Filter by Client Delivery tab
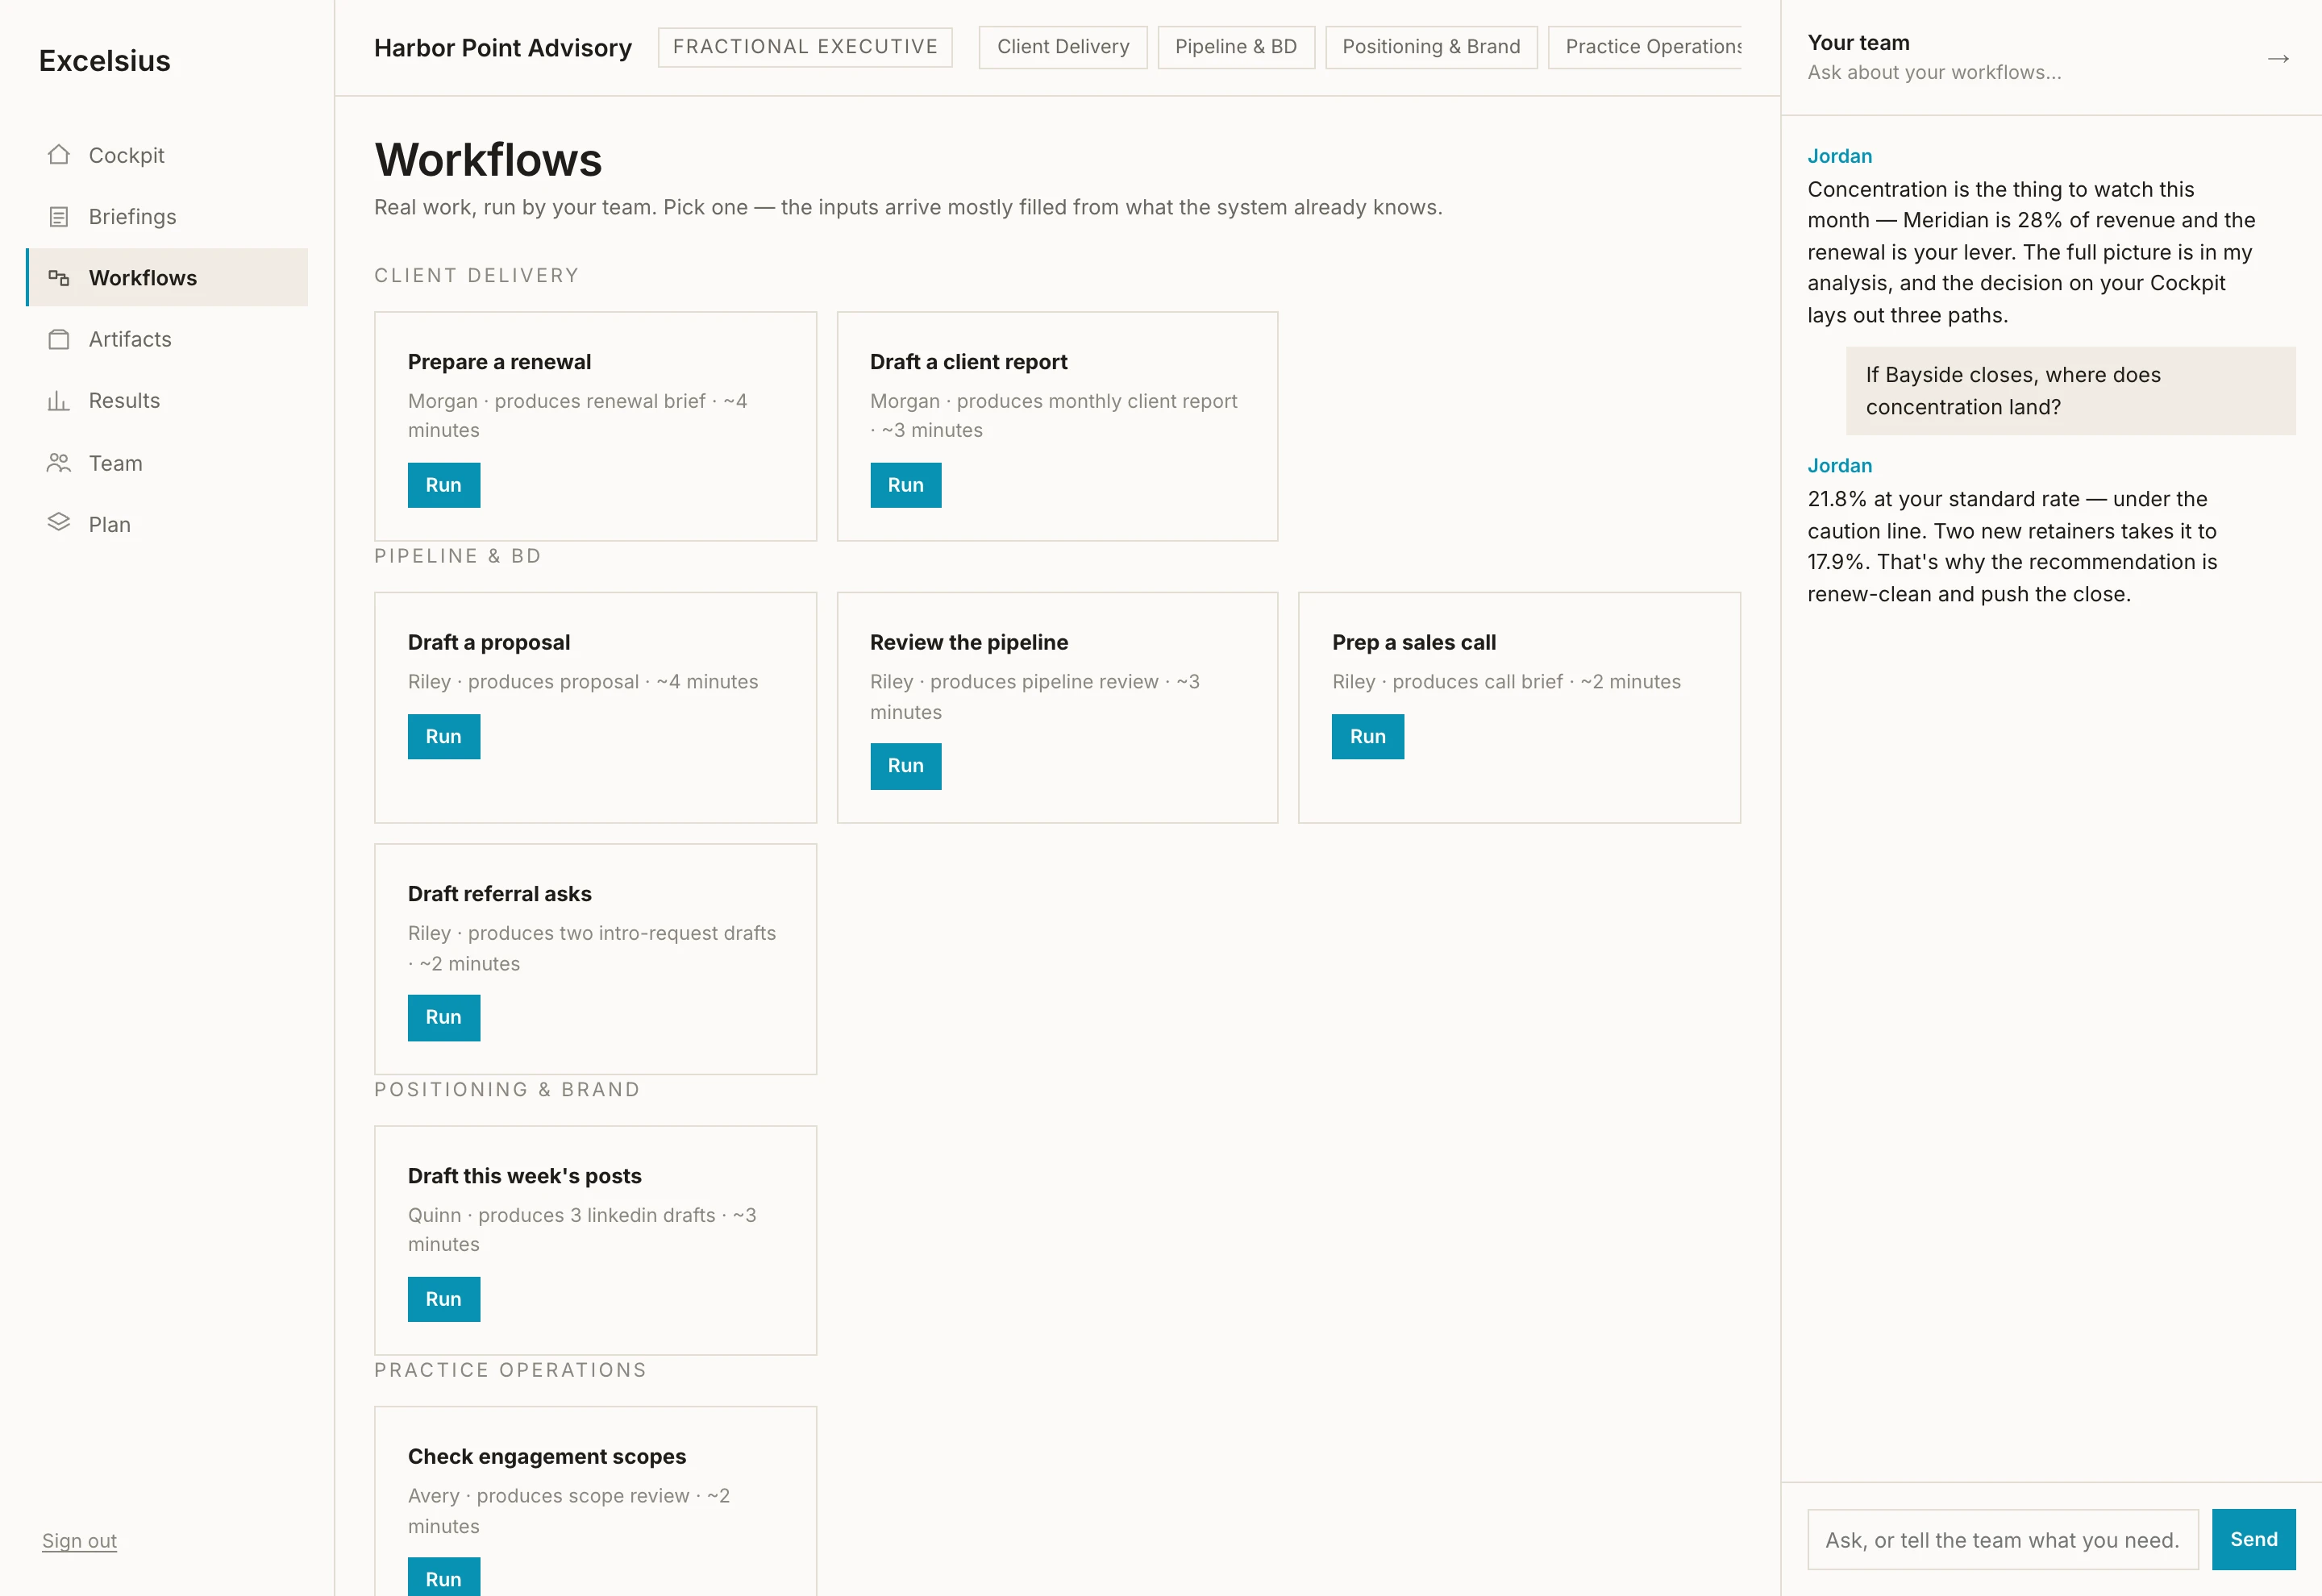Screen dimensions: 2322x1596 point(1062,47)
